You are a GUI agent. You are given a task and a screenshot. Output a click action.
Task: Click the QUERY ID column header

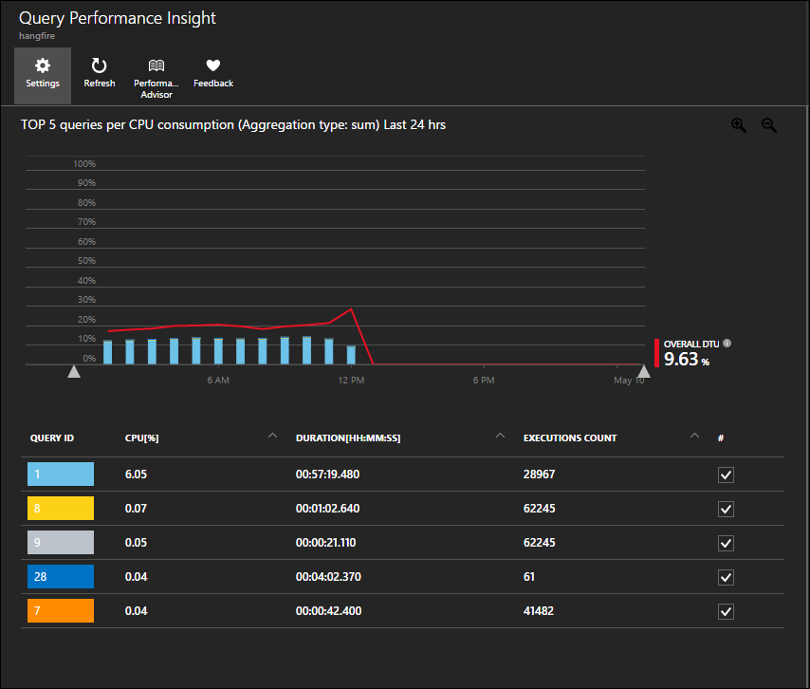52,438
